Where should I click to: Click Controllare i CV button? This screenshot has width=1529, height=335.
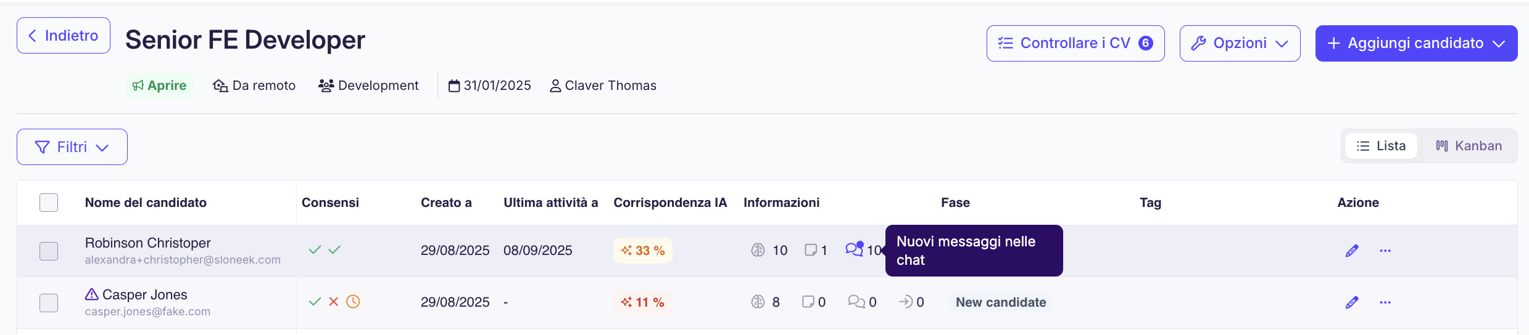(1075, 43)
